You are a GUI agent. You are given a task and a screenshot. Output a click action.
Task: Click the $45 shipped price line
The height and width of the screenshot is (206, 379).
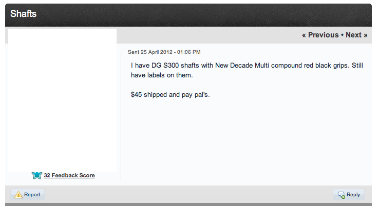170,95
